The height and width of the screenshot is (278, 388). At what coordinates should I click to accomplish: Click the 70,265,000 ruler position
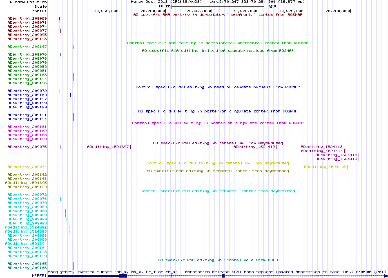coord(199,11)
